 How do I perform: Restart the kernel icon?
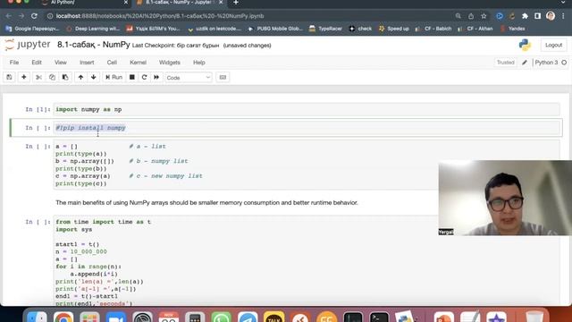pyautogui.click(x=144, y=78)
